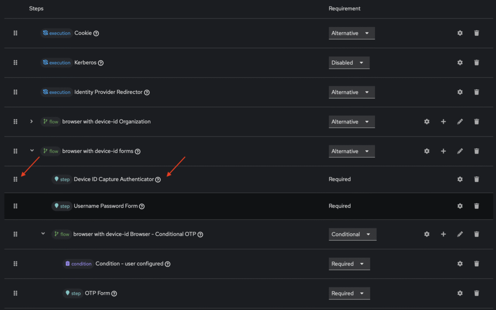This screenshot has height=310, width=496.
Task: Open settings for Username Password Form step
Action: tap(460, 206)
